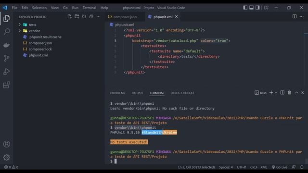Screen dimensions: 308x173
Task: Open the Accounts menu icon
Action: point(6,144)
